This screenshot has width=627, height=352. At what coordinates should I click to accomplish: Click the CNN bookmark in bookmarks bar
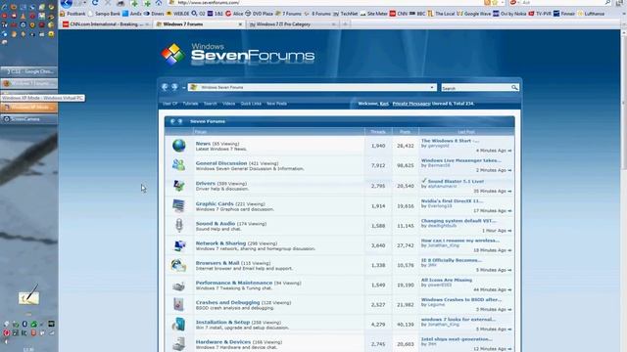click(x=399, y=14)
